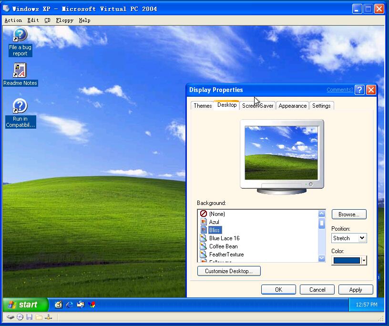389x326 pixels.
Task: Open the Color picker dropdown arrow
Action: 364,261
